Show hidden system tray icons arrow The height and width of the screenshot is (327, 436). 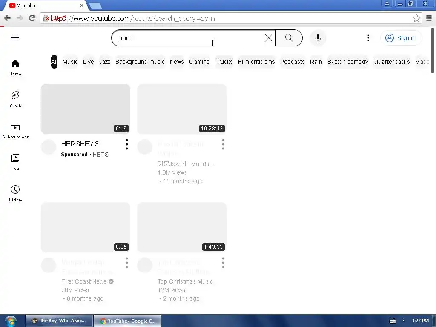click(x=403, y=321)
